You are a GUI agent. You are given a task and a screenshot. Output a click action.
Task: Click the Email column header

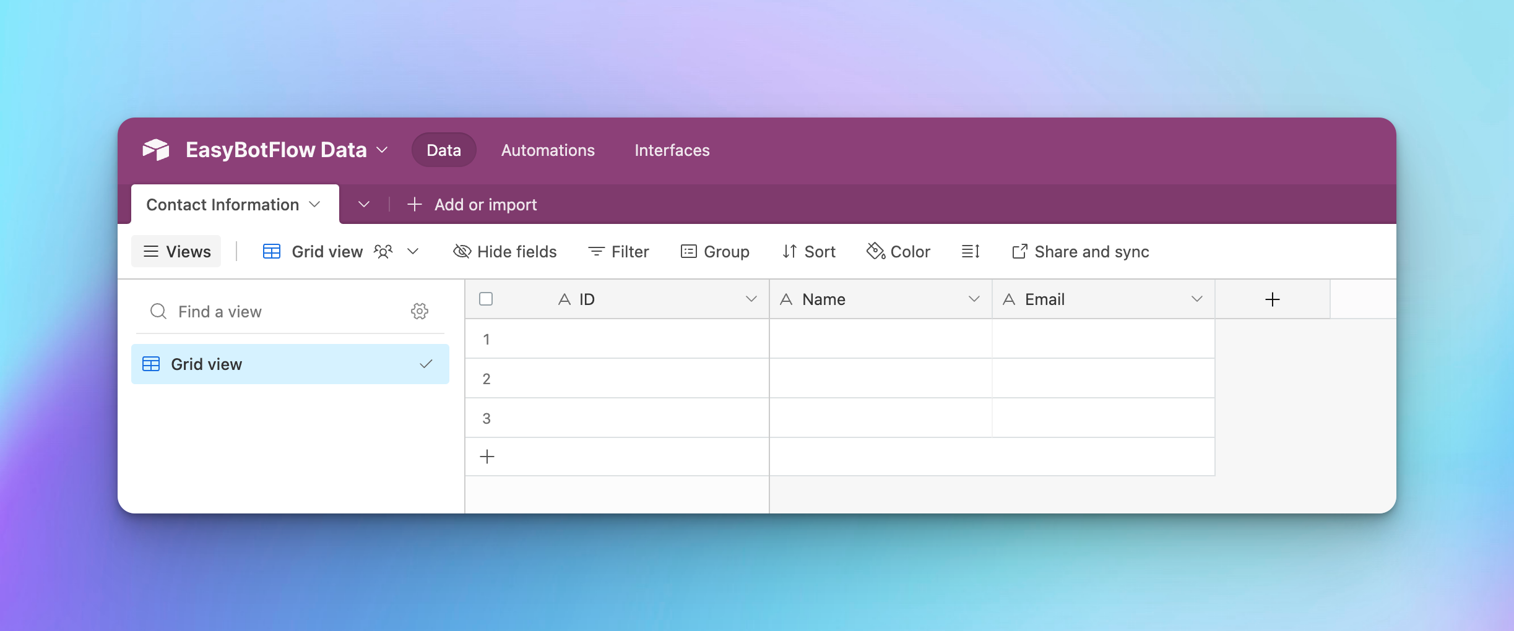(x=1104, y=299)
